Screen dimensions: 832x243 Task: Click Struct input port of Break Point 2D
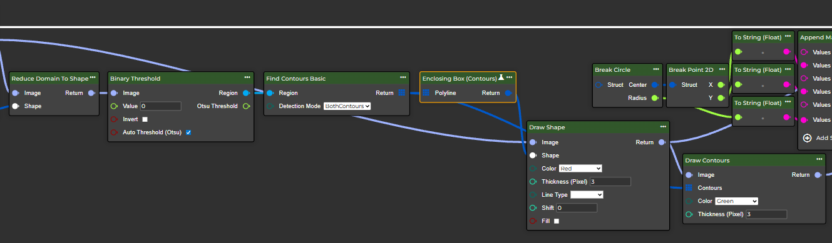672,84
